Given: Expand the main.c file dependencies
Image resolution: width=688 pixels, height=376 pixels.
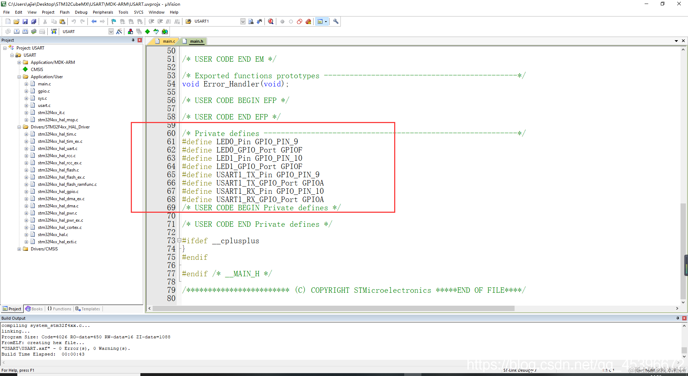Looking at the screenshot, I should pyautogui.click(x=26, y=84).
